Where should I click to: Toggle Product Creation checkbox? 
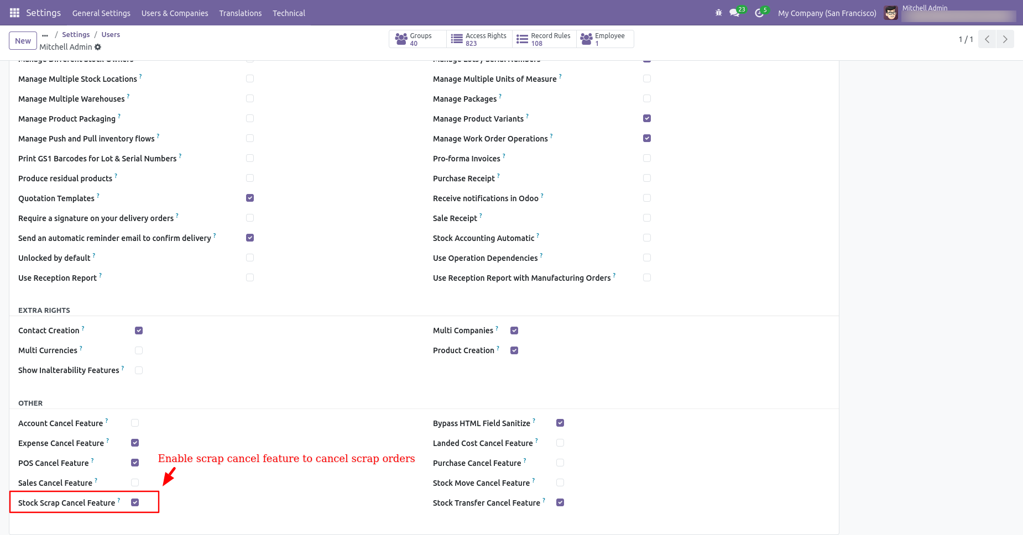coord(514,350)
